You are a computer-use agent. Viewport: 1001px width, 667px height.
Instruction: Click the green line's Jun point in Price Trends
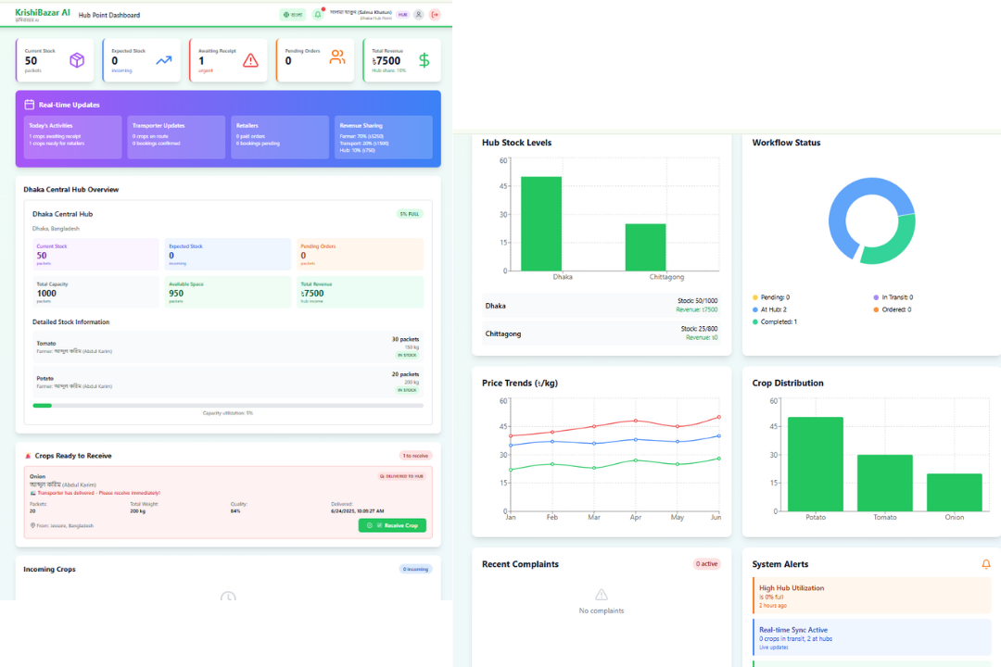pos(719,459)
